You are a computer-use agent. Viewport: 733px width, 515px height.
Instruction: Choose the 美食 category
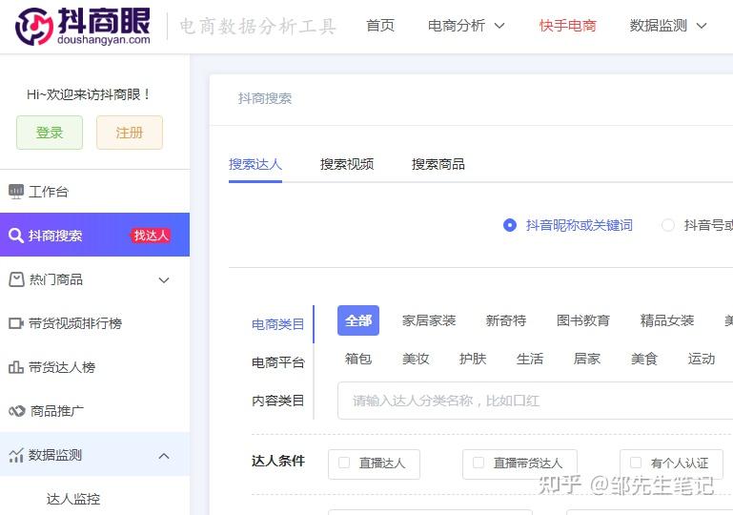point(644,359)
